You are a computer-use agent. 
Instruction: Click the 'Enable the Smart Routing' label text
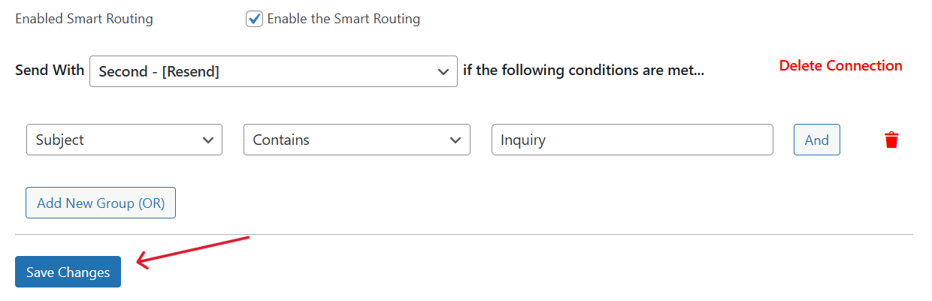coord(343,19)
